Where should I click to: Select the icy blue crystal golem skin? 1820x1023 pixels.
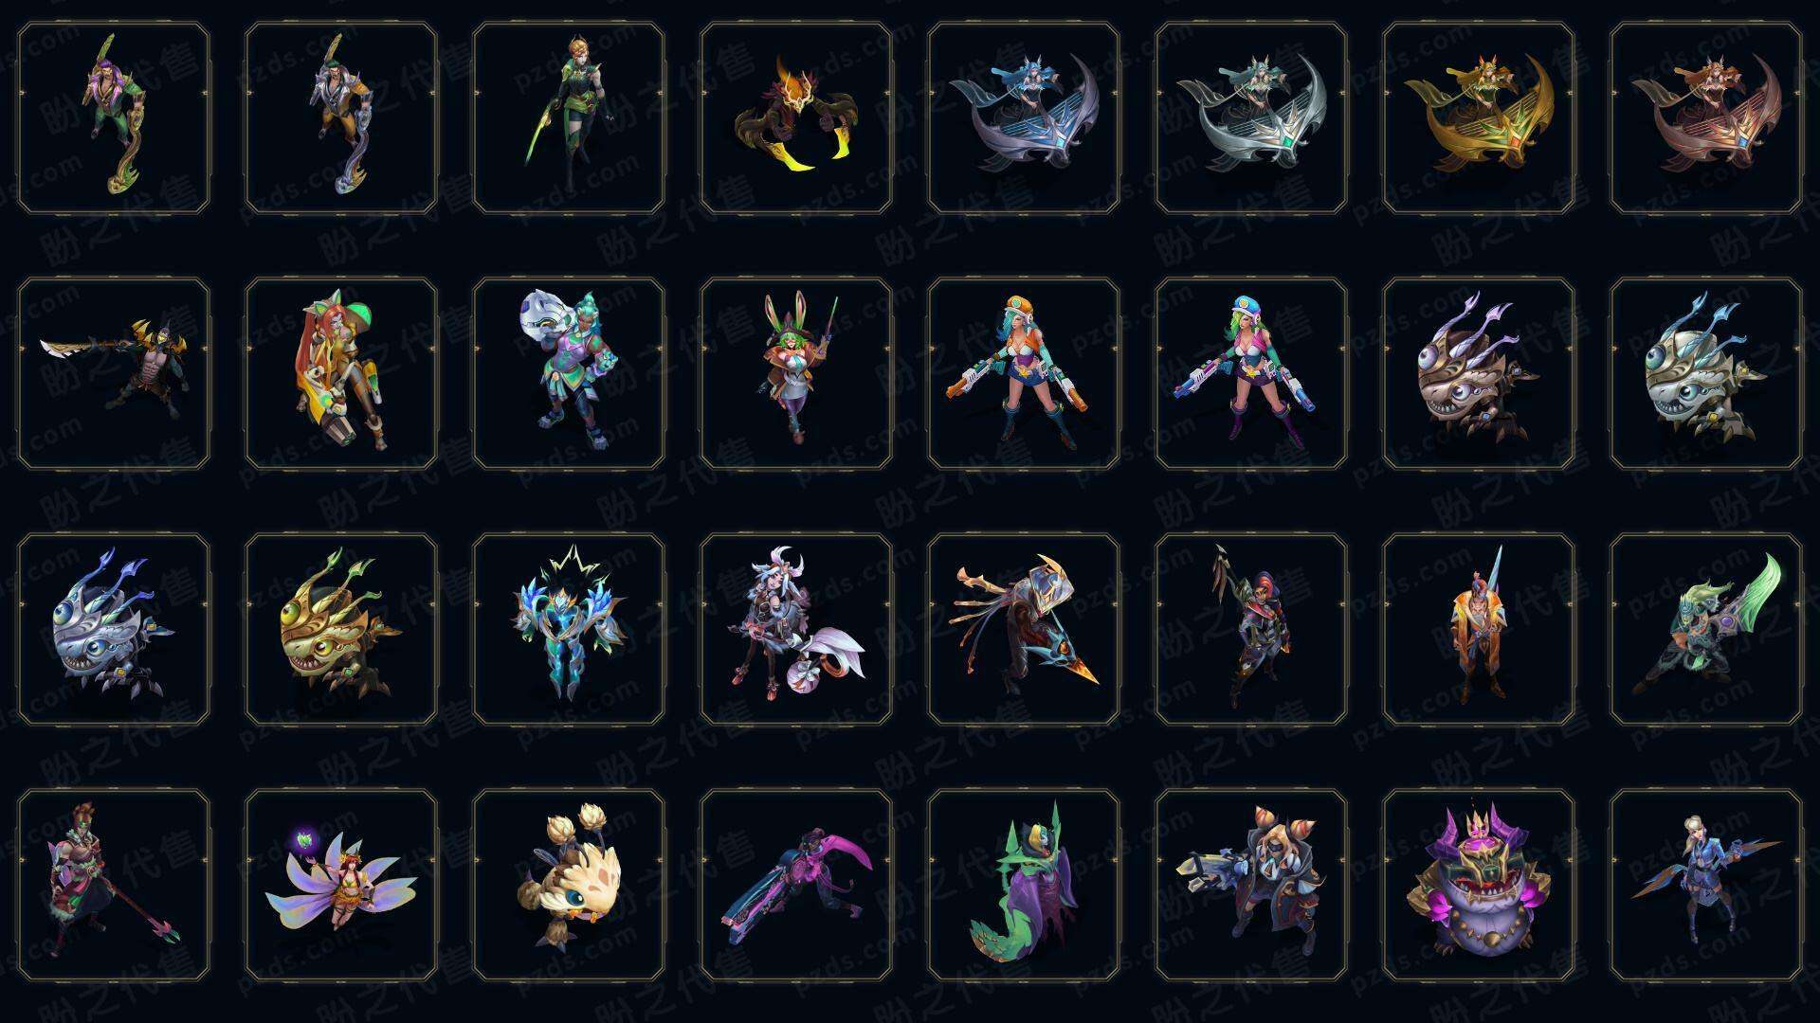coord(569,629)
